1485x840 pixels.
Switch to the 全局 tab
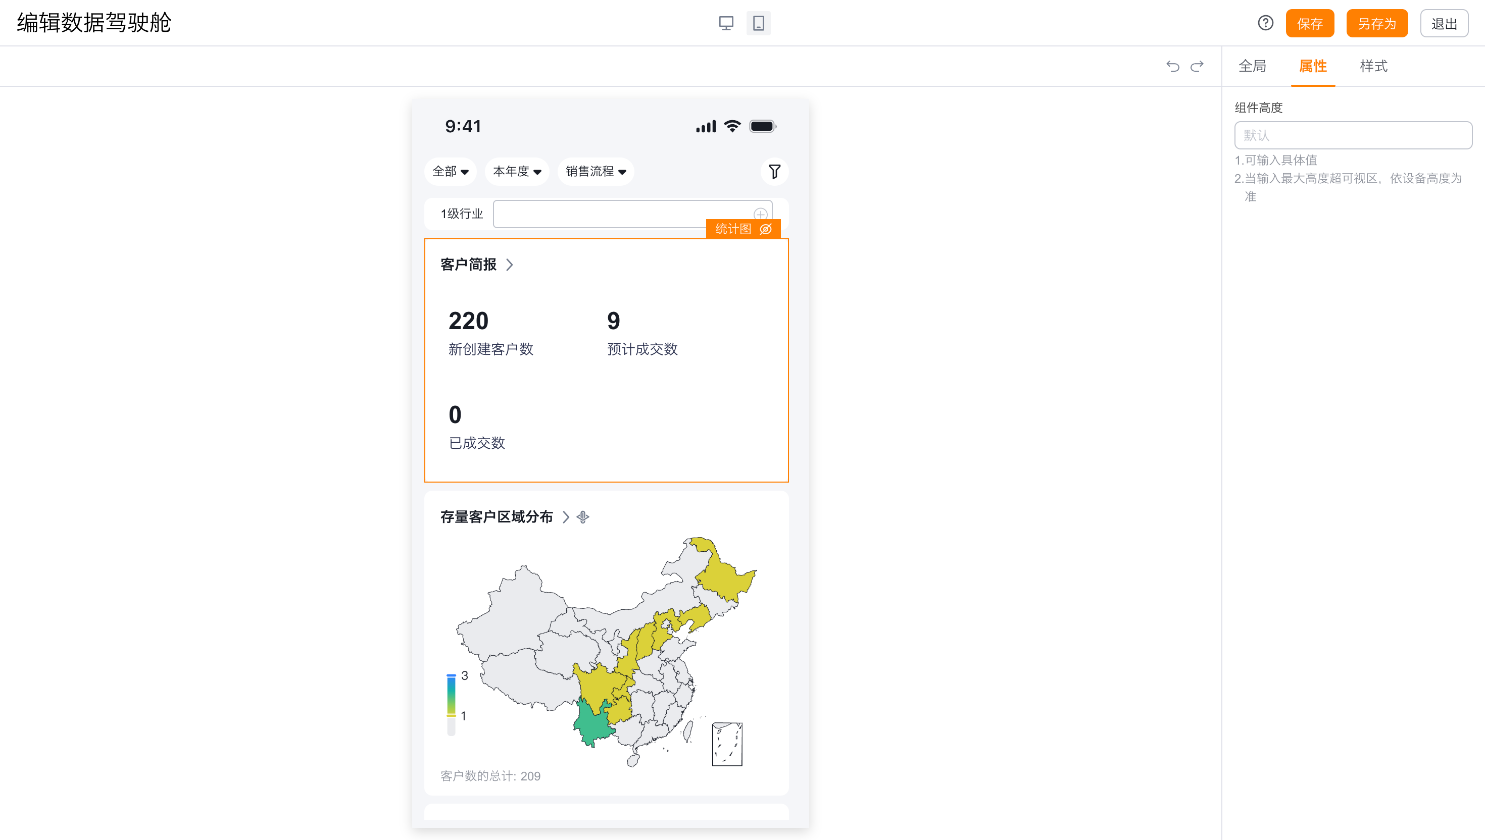pyautogui.click(x=1253, y=66)
